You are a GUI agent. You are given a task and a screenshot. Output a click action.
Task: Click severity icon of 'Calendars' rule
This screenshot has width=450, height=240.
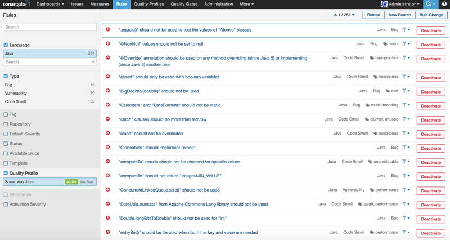pyautogui.click(x=108, y=105)
